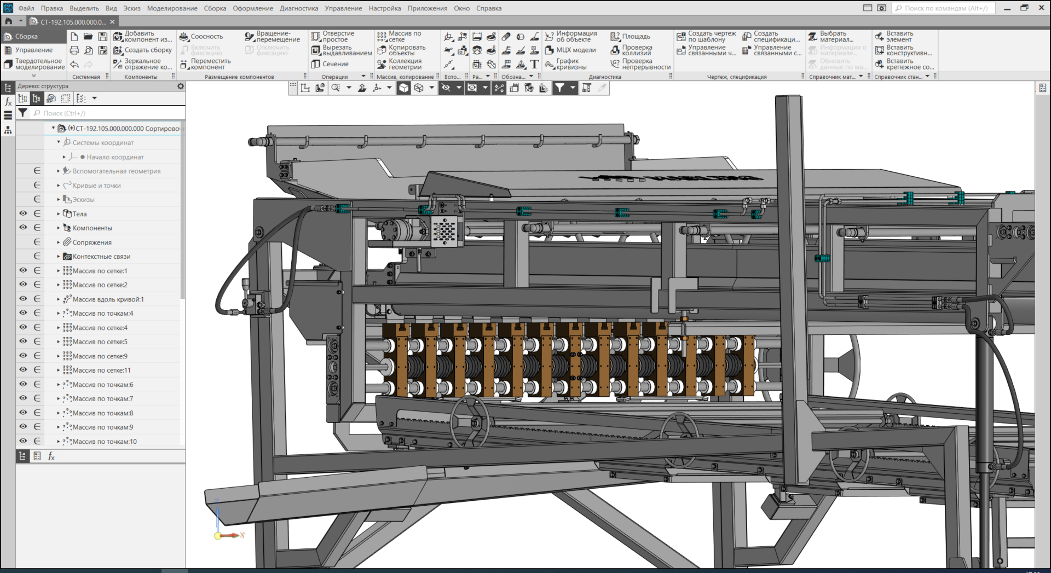Click Создать чертеж по шаблону
Viewport: 1051px width, 573px height.
[706, 37]
